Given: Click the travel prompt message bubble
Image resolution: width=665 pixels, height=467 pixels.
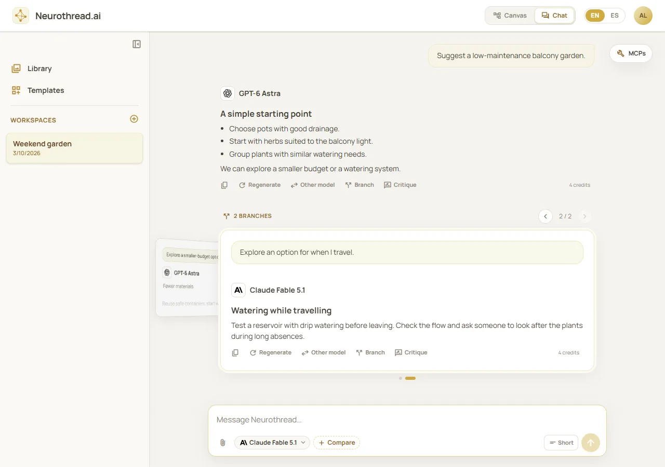Looking at the screenshot, I should [x=407, y=252].
